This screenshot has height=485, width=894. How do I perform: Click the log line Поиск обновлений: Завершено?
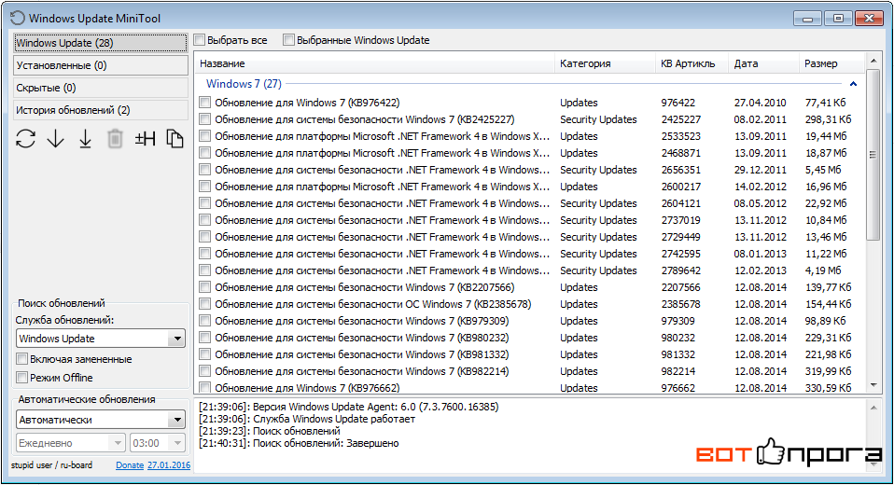(299, 443)
